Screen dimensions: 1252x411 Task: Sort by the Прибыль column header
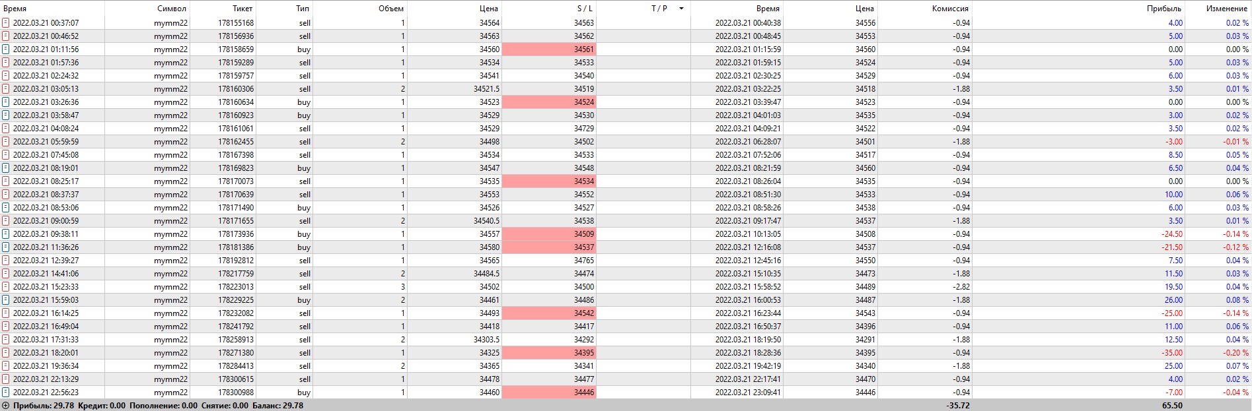pyautogui.click(x=1164, y=9)
